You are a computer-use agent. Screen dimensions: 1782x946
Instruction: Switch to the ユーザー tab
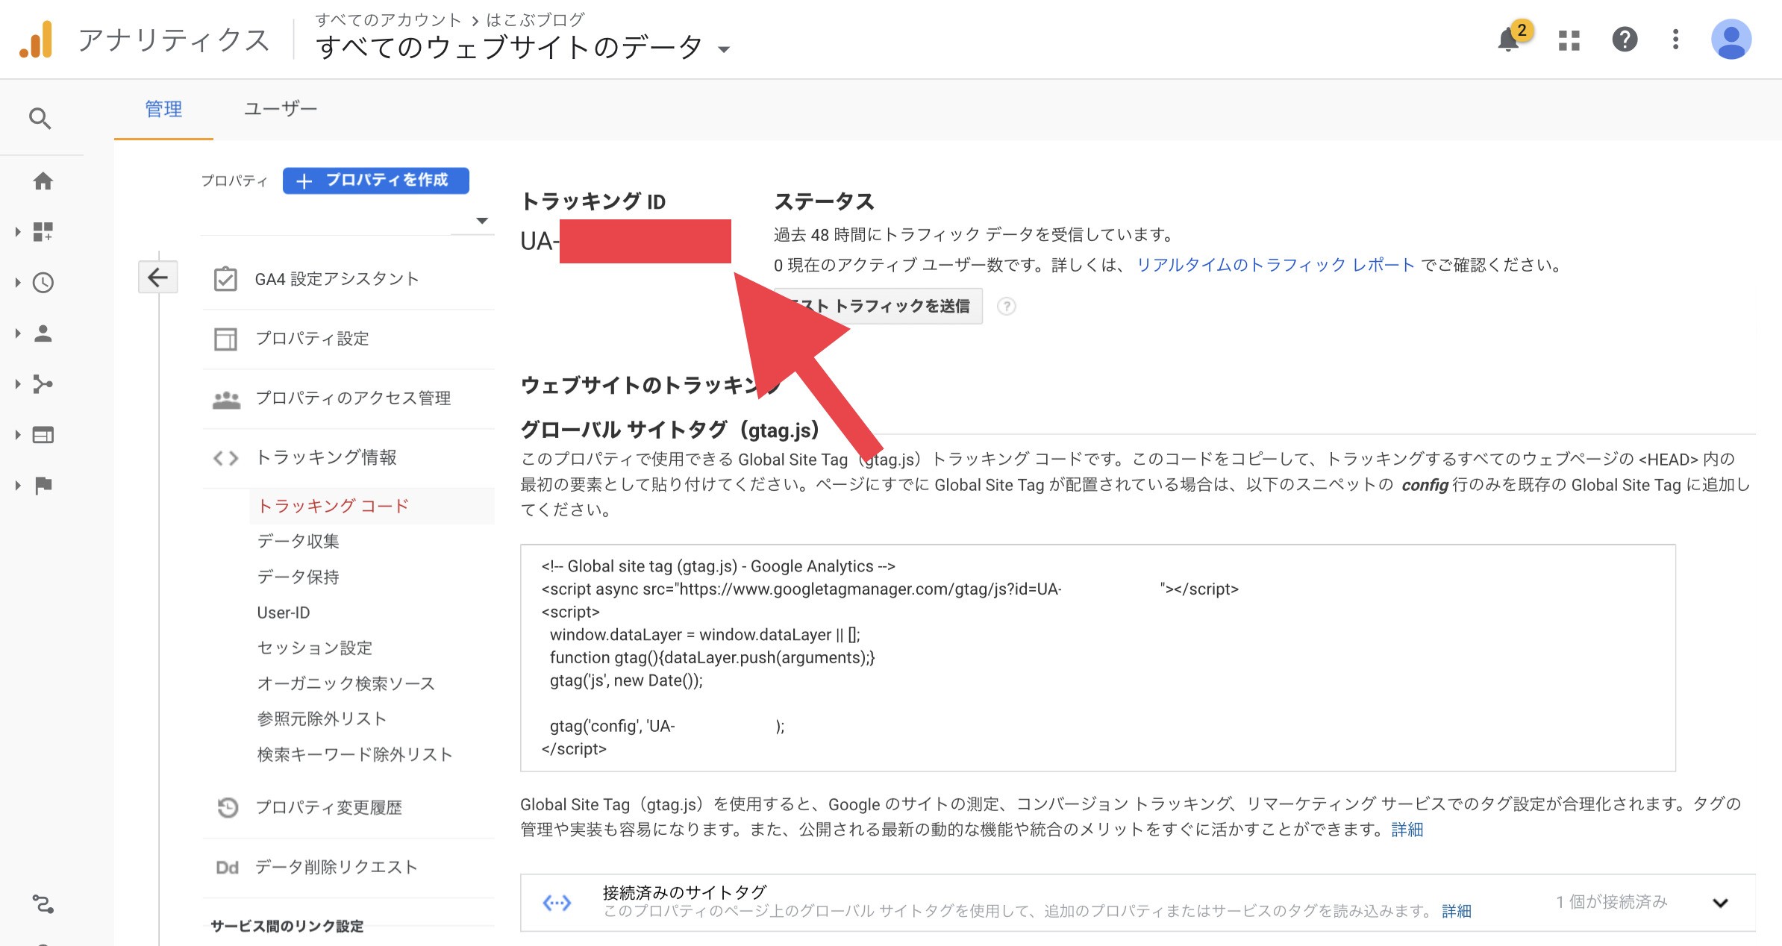[x=281, y=109]
